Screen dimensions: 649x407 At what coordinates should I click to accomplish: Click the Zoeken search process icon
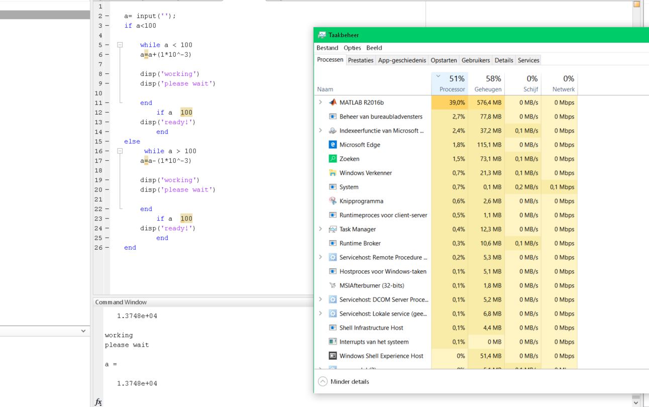tap(333, 159)
